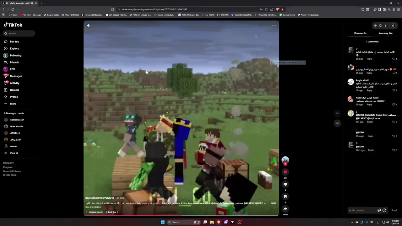This screenshot has height=226, width=402.
Task: Open the Following feed
Action: [15, 56]
